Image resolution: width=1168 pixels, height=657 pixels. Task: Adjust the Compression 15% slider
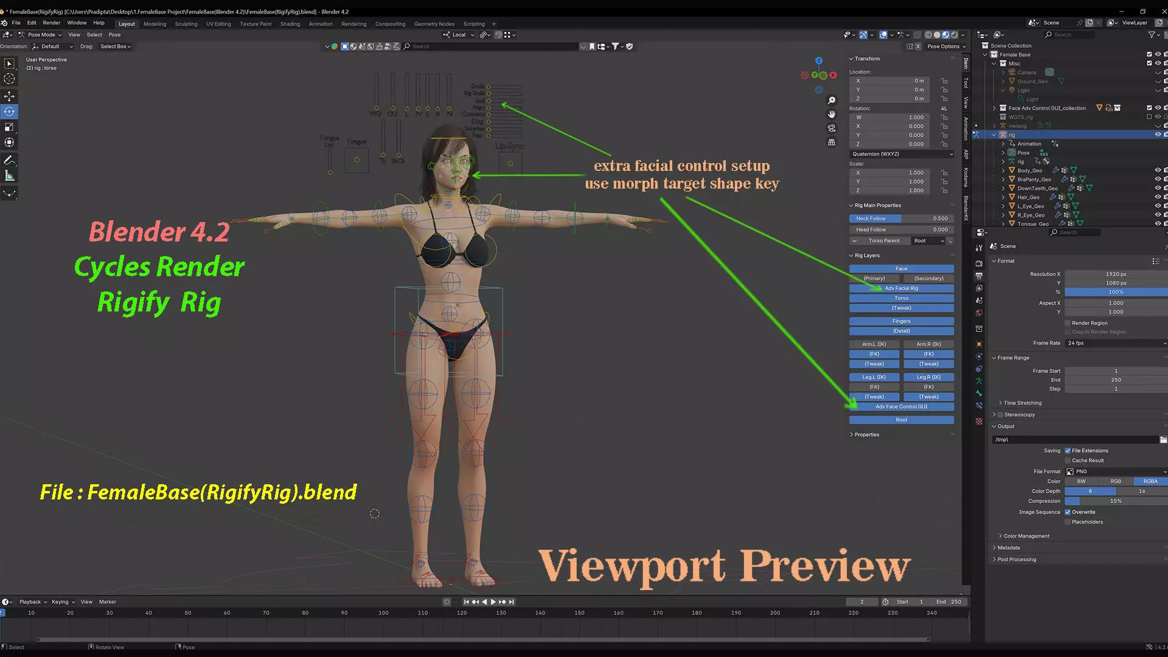[1116, 501]
